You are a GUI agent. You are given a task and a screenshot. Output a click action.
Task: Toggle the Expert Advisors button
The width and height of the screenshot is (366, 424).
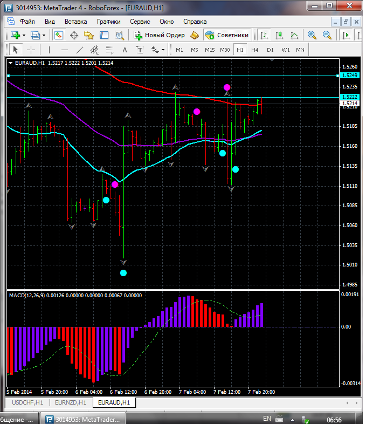tap(227, 35)
